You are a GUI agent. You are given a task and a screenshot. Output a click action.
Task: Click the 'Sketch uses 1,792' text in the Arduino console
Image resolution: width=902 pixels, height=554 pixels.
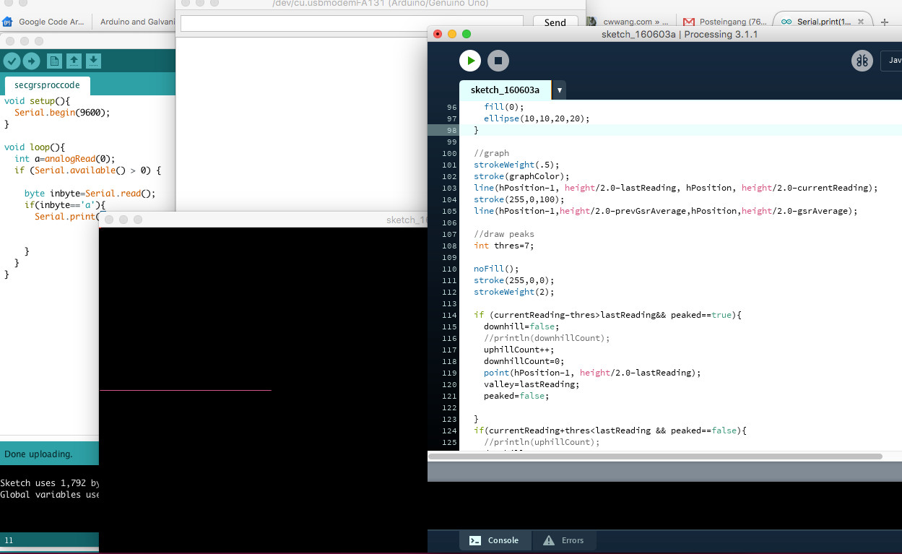coord(50,483)
